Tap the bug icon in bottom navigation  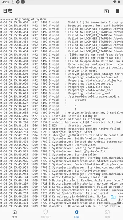pos(77,212)
